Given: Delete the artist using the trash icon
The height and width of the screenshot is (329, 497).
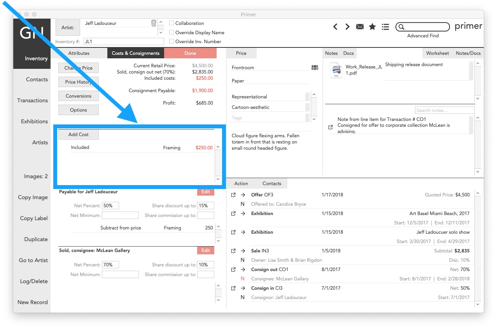Looking at the screenshot, I should pos(153,23).
